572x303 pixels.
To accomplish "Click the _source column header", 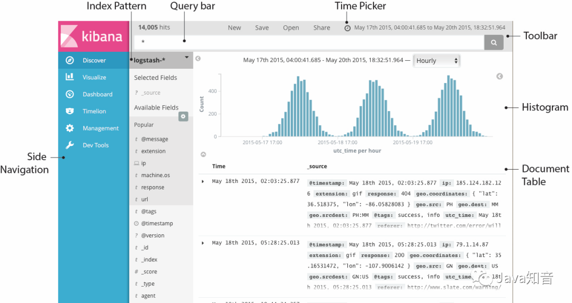I will [317, 167].
